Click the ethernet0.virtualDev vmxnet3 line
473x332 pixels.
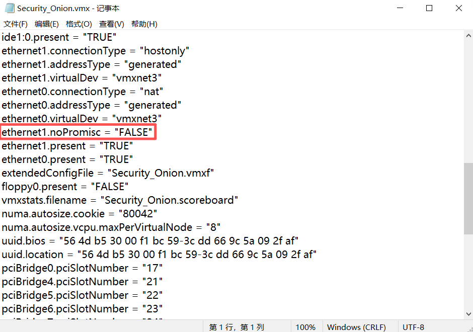(82, 119)
